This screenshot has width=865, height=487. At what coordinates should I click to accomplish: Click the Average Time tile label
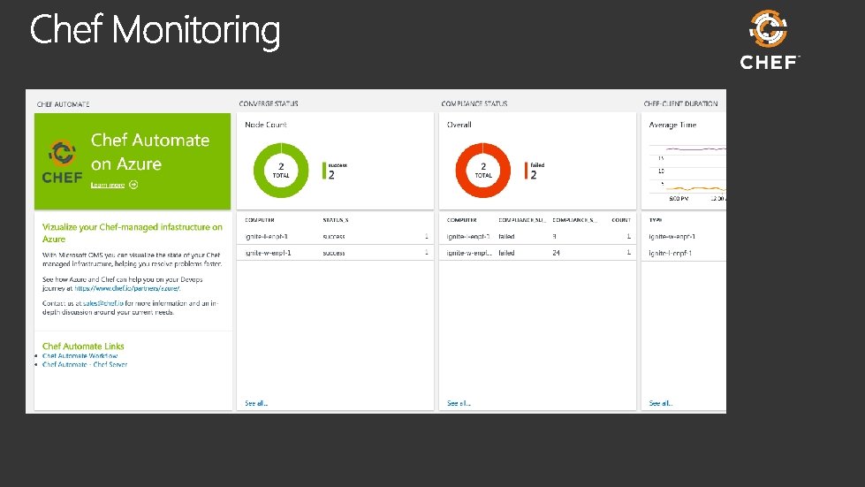point(672,125)
